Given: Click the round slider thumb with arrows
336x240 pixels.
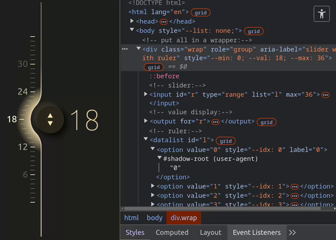Looking at the screenshot, I should [x=50, y=119].
